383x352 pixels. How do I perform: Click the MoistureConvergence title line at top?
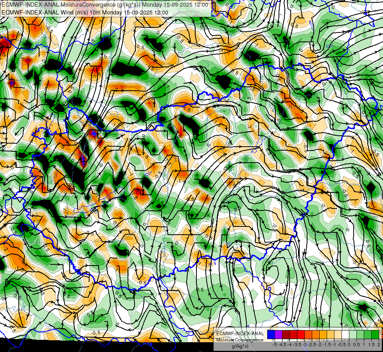pos(105,5)
